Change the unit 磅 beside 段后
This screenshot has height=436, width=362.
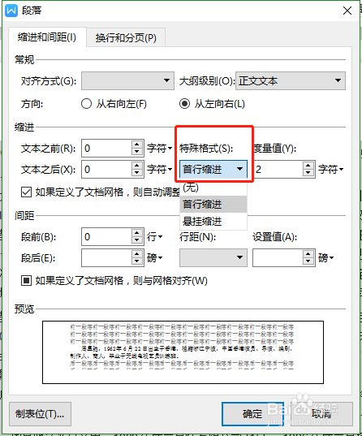154,257
